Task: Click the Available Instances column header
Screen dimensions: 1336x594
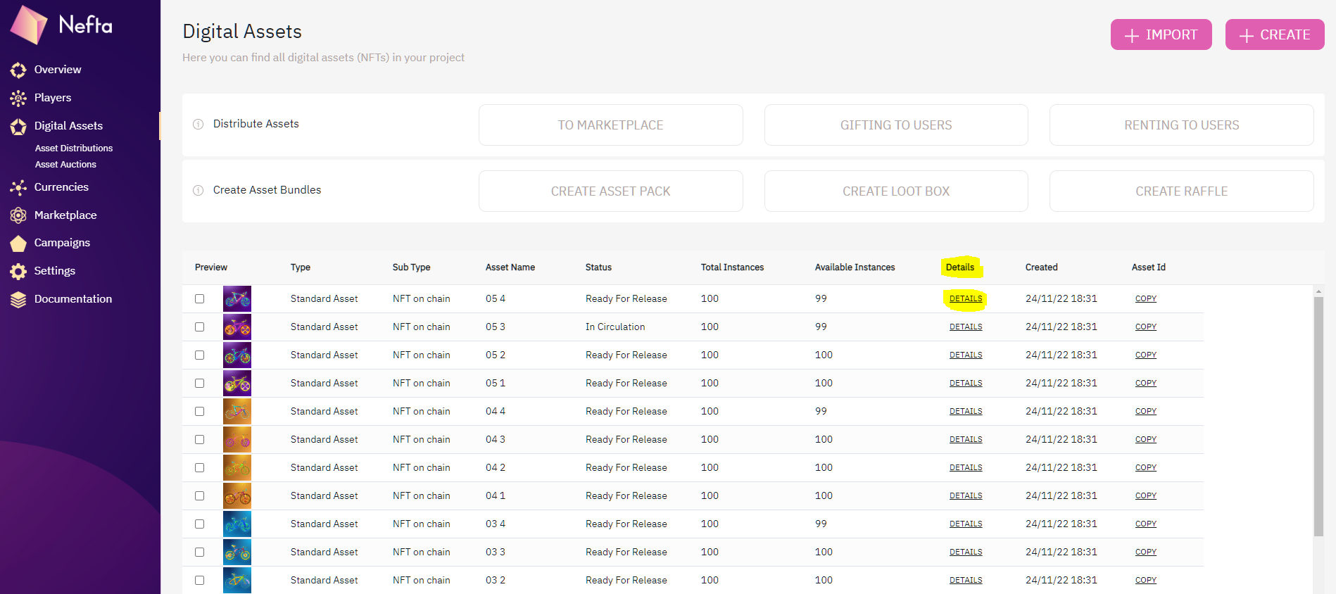Action: tap(855, 267)
